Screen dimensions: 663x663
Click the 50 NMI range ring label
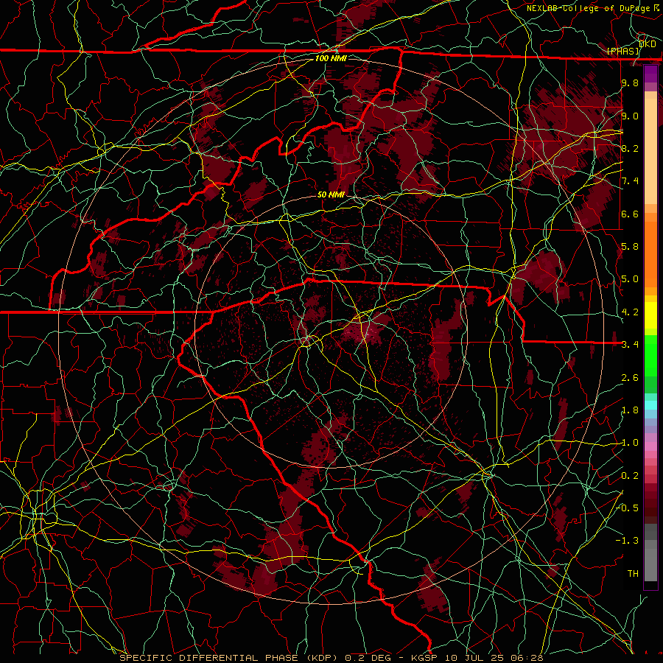[x=331, y=194]
